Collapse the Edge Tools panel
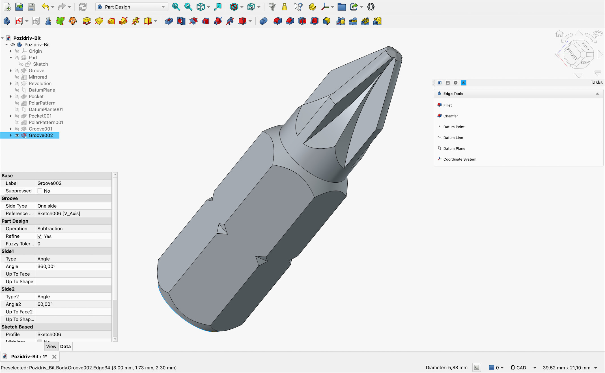This screenshot has height=373, width=605. 597,94
